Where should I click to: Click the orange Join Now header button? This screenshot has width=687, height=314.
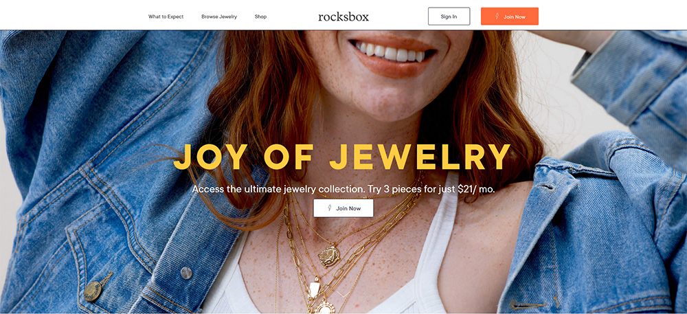[x=509, y=16]
